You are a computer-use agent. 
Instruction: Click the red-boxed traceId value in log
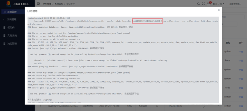point(147,21)
